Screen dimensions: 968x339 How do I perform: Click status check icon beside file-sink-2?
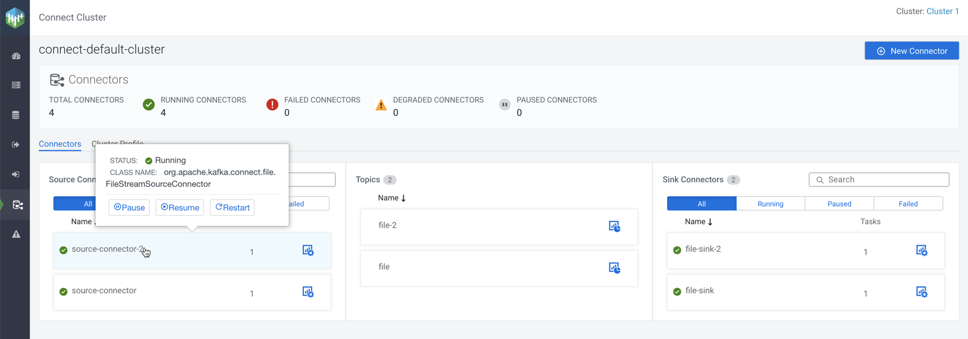pos(677,250)
